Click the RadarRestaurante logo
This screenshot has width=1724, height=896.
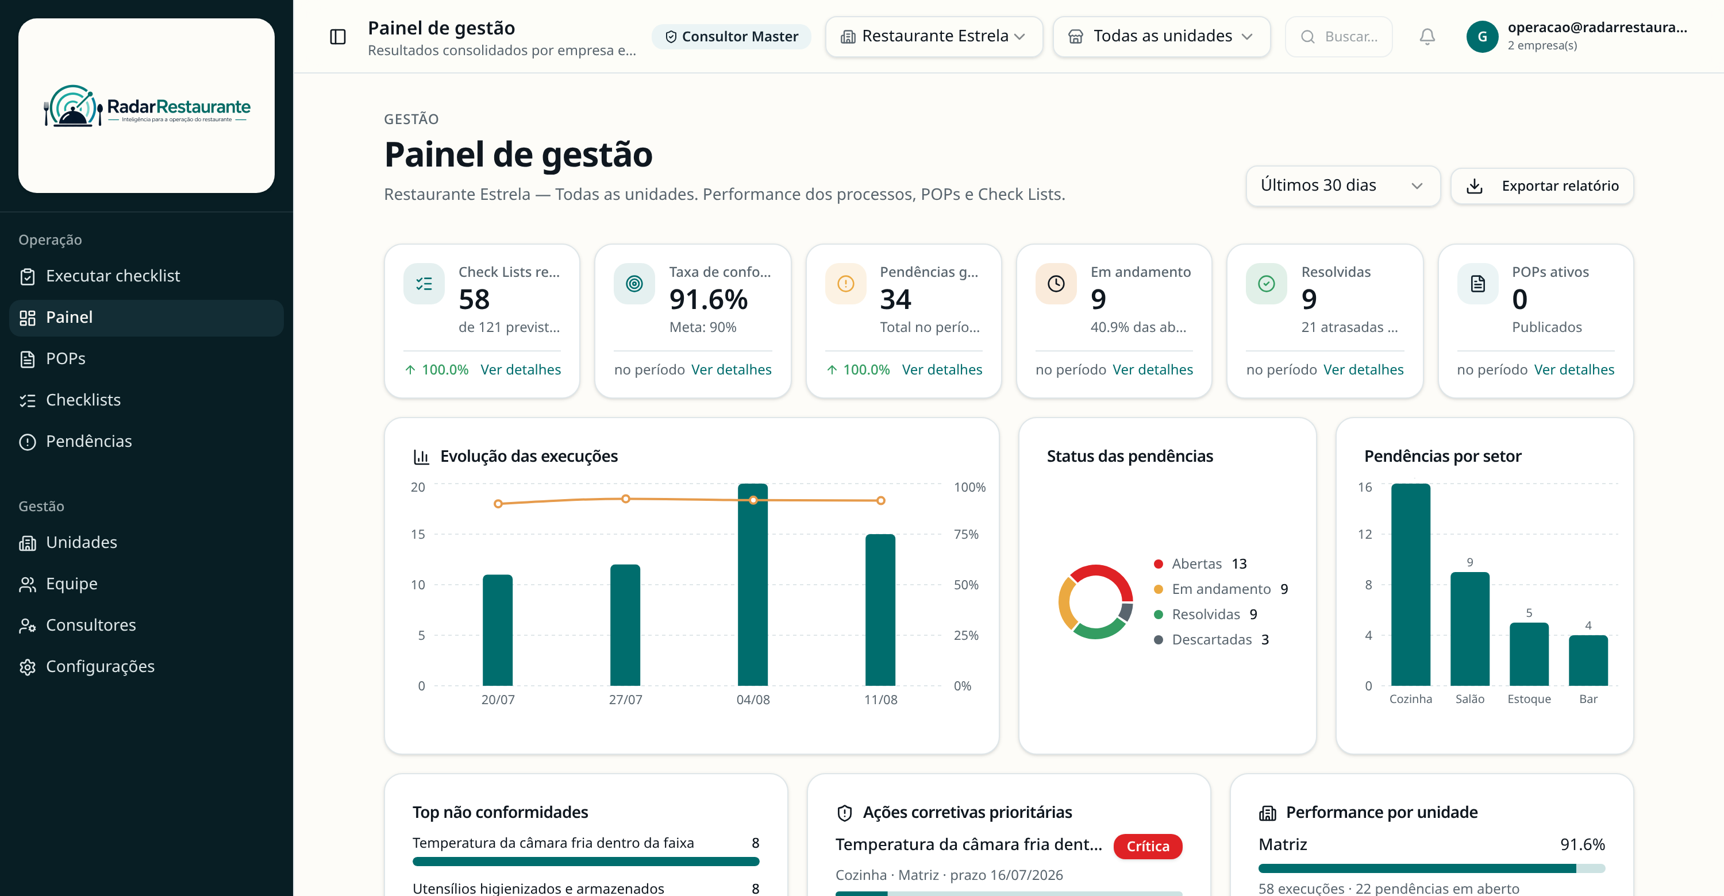click(147, 106)
